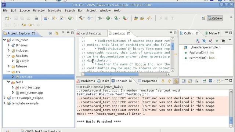Switch to the card_test.cpp editor tab
235x132 pixels.
click(89, 33)
